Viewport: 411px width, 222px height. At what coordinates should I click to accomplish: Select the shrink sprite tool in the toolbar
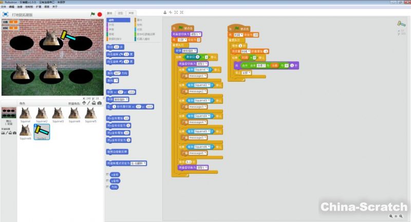point(182,12)
